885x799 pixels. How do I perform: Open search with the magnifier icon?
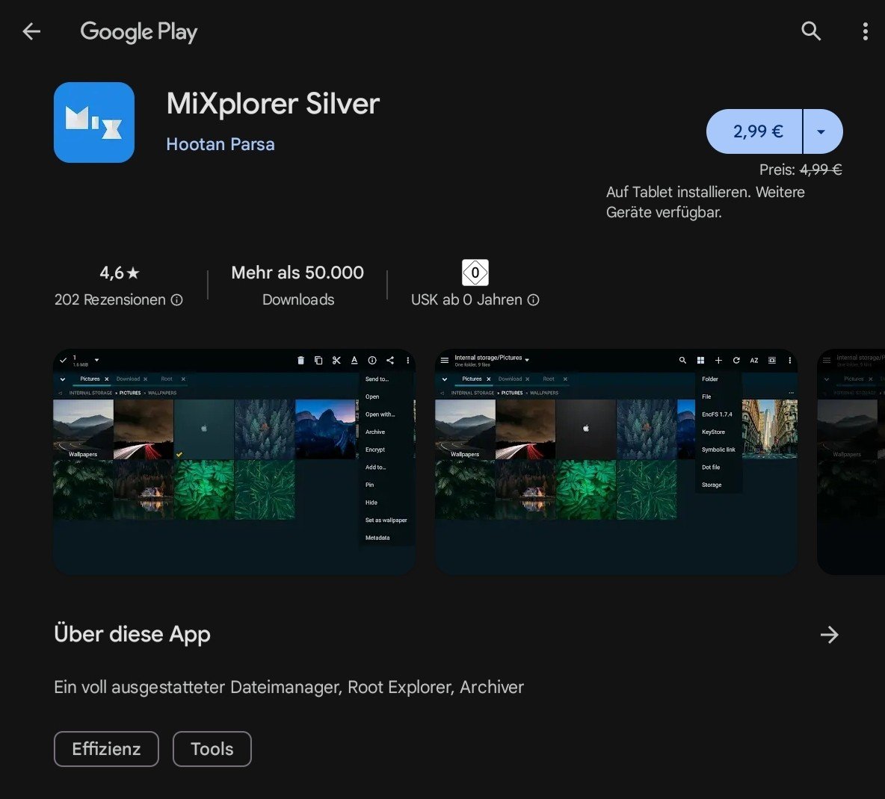[x=811, y=31]
